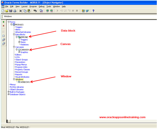Open the Tools menu
Viewport: 157px width, 129px height.
pyautogui.click(x=49, y=6)
